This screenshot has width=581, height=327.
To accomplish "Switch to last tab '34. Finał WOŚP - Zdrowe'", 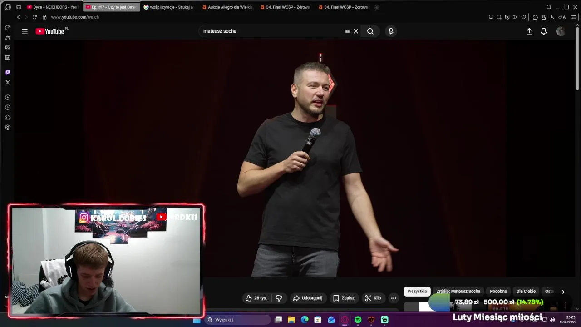I will pyautogui.click(x=344, y=7).
